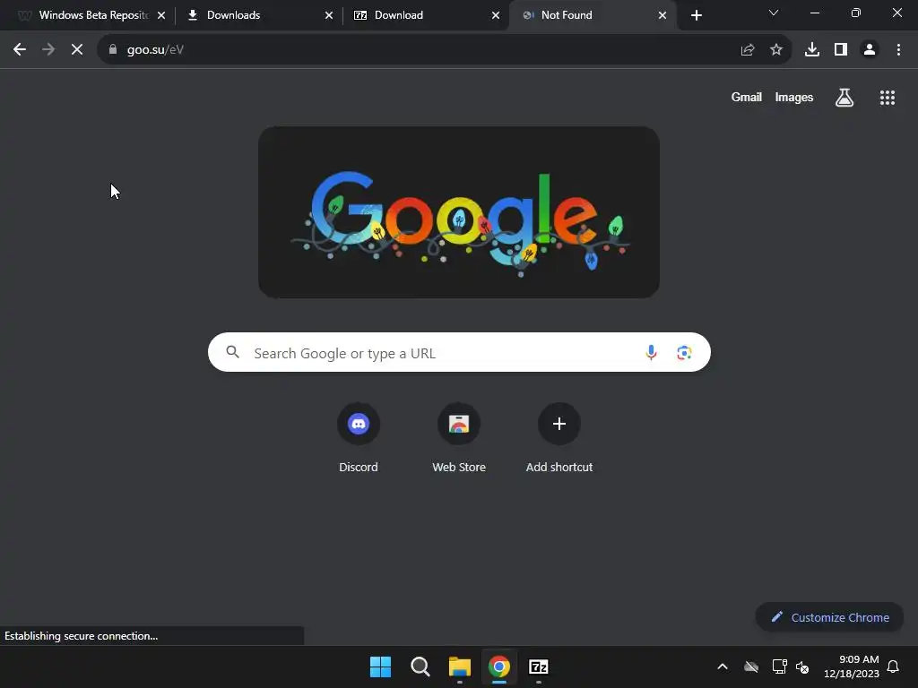This screenshot has height=688, width=918.
Task: Click the Add shortcut plus tile
Action: (559, 438)
